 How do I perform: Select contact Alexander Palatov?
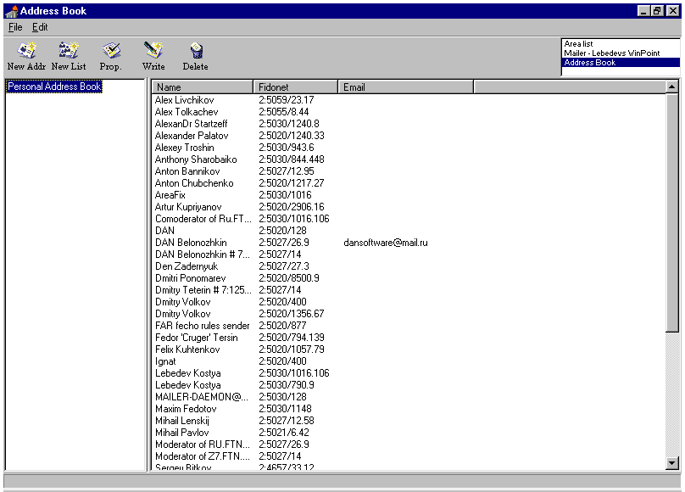point(192,136)
